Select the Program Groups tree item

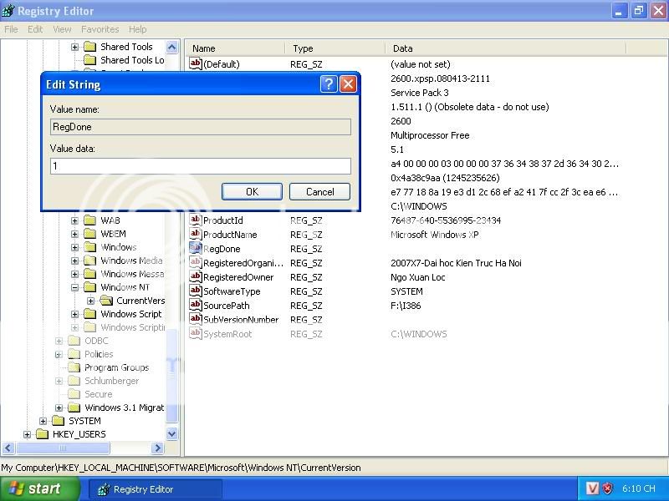(x=116, y=367)
